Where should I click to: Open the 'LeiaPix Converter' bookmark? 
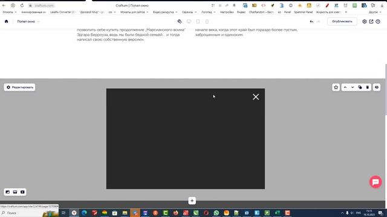(63, 12)
